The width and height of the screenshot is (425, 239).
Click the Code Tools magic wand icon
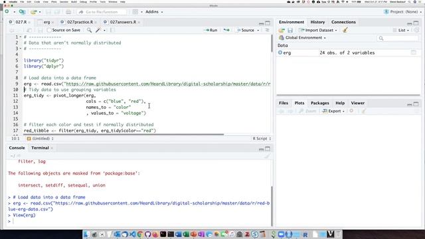coord(98,30)
